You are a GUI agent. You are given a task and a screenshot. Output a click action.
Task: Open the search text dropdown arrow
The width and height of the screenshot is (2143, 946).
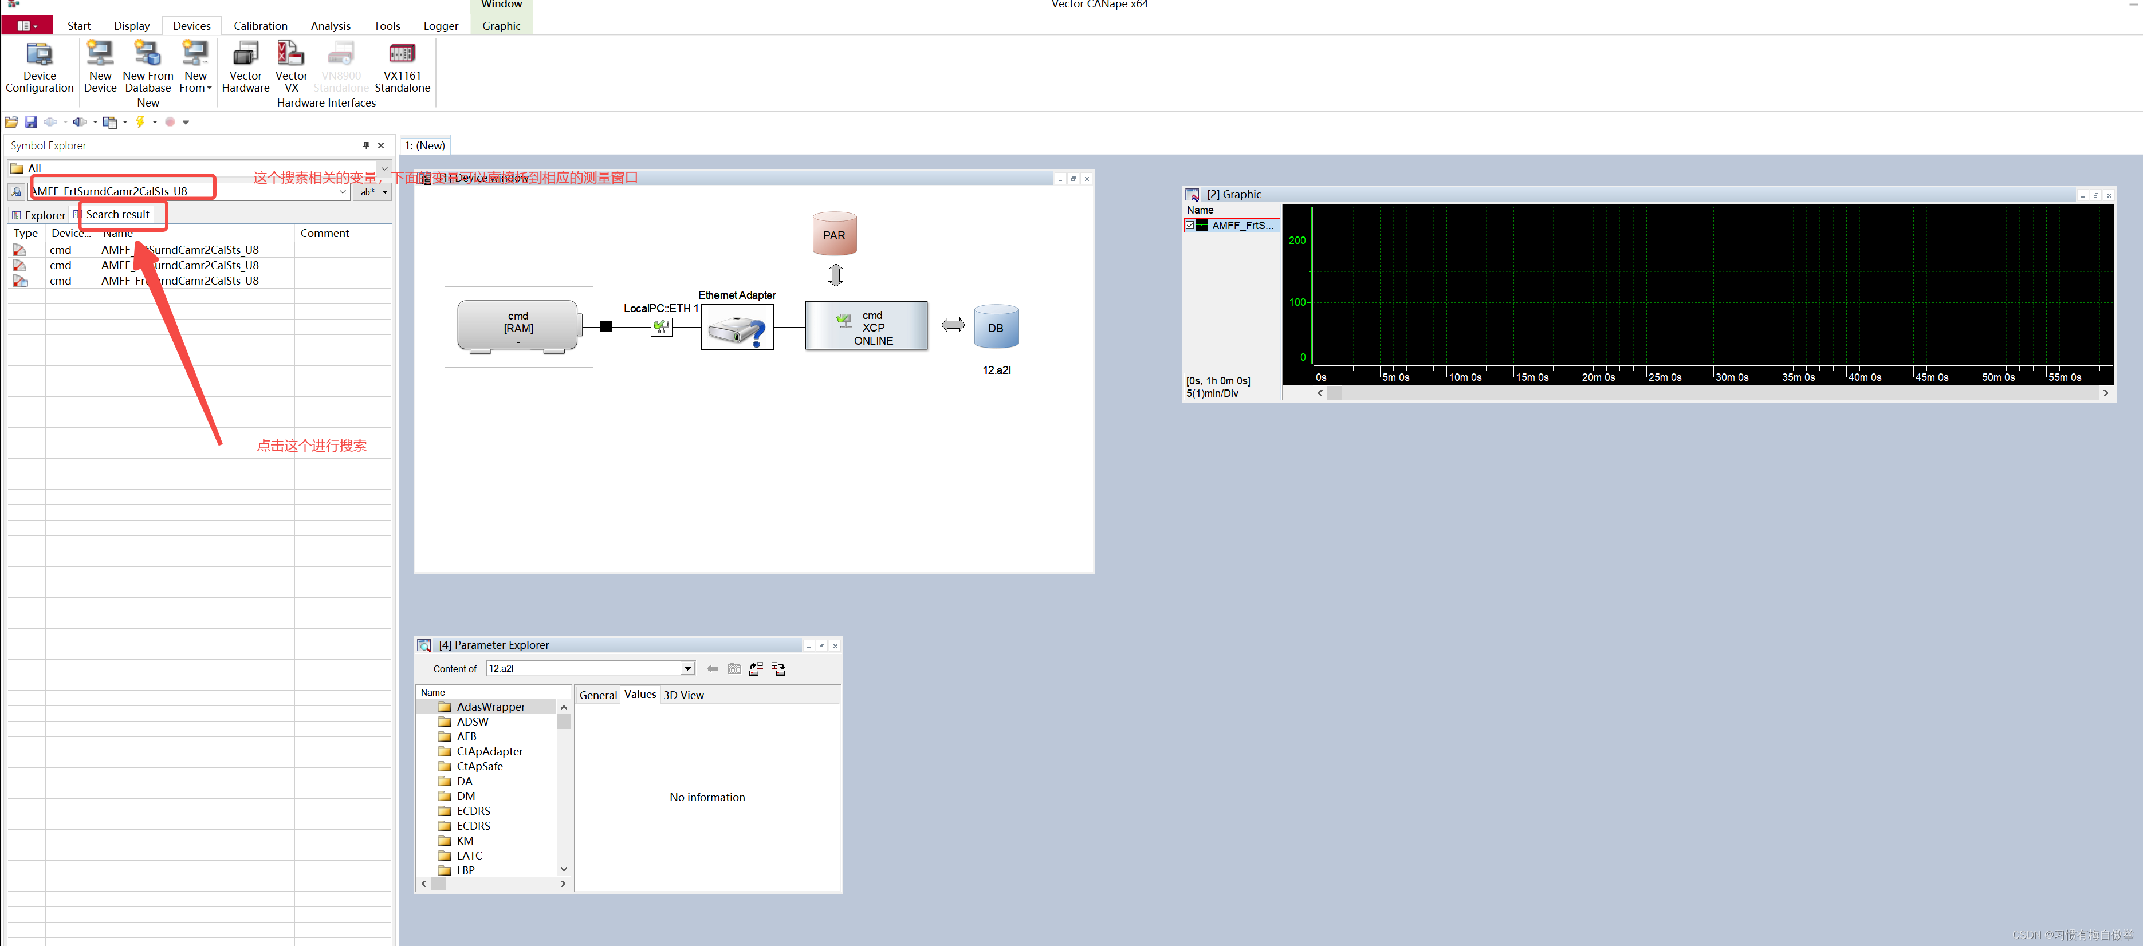(x=343, y=191)
